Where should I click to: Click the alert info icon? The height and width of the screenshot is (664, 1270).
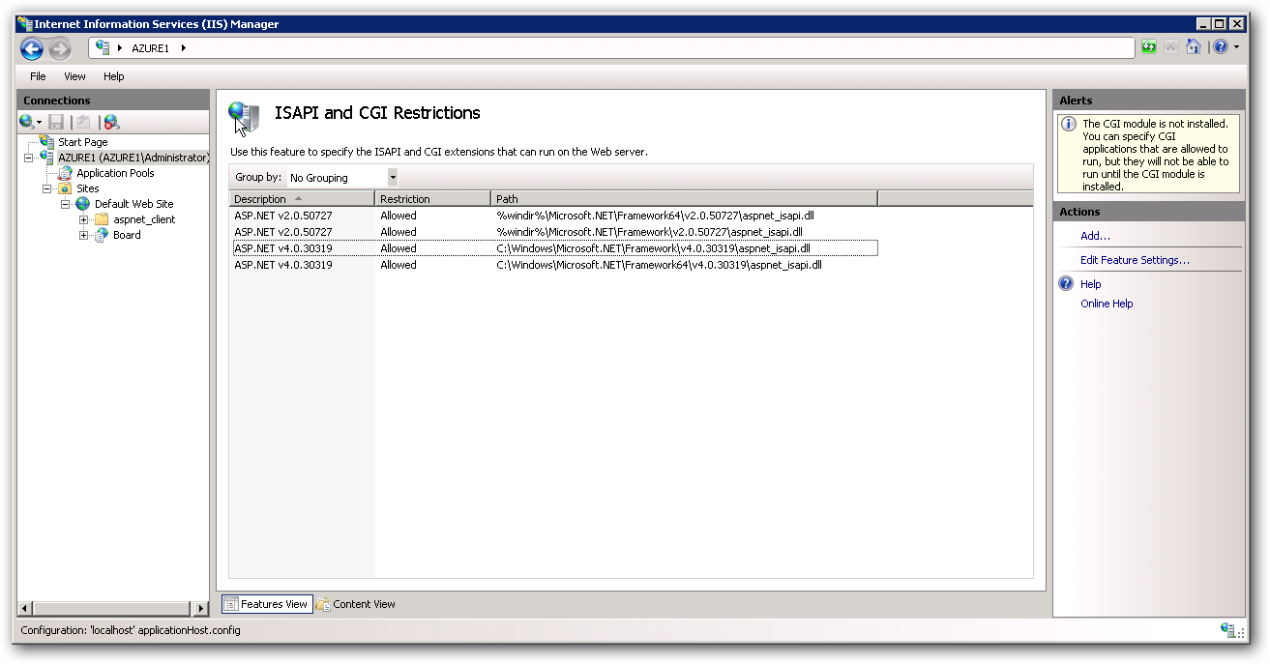1068,124
